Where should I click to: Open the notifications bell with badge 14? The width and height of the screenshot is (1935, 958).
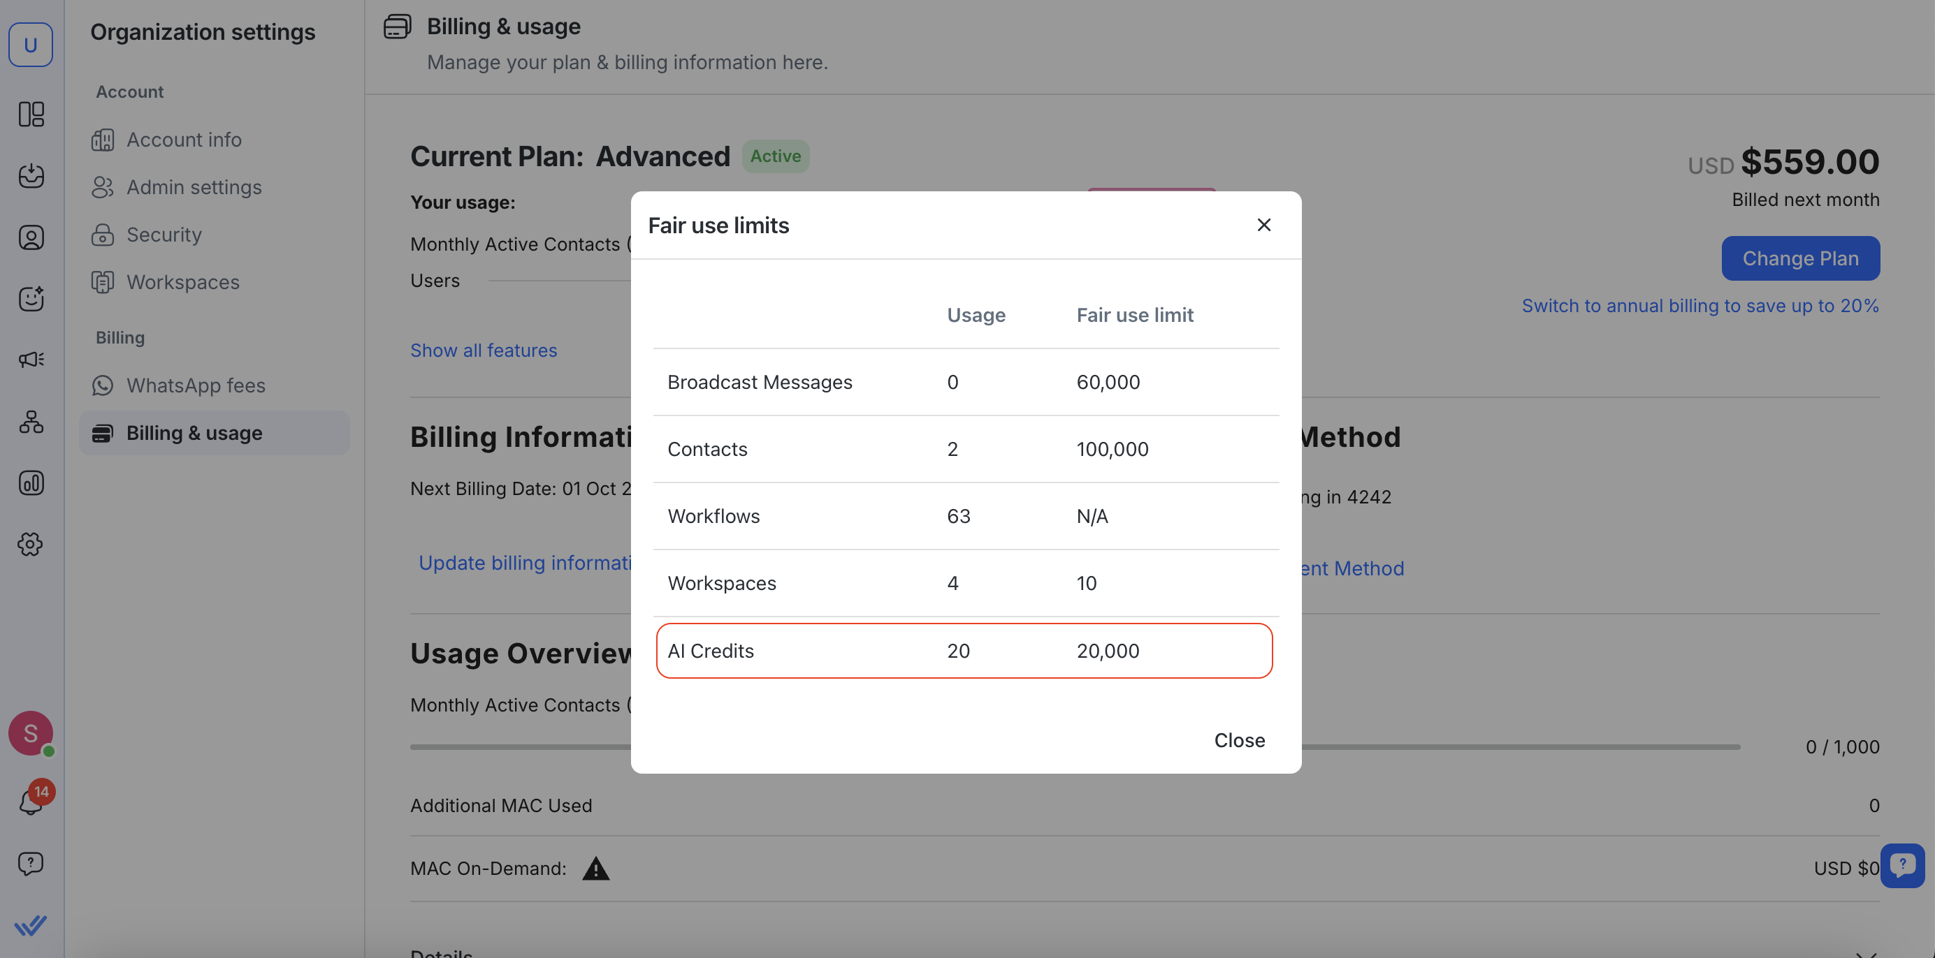point(31,801)
